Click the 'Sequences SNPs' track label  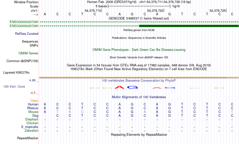(x=30, y=43)
